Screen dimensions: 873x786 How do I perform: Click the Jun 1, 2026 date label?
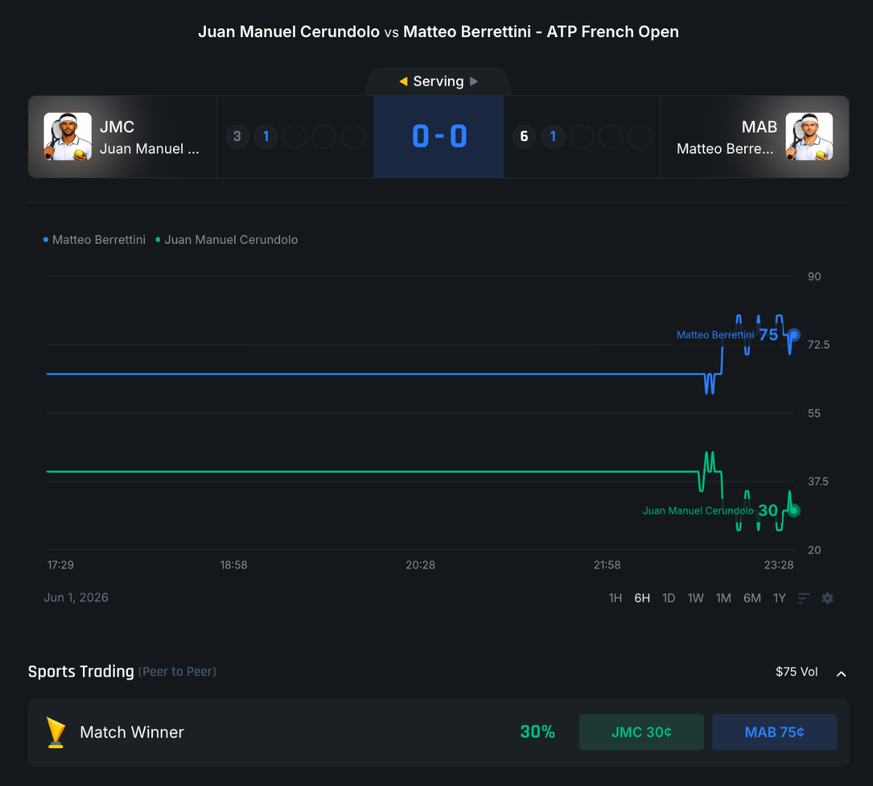(76, 598)
